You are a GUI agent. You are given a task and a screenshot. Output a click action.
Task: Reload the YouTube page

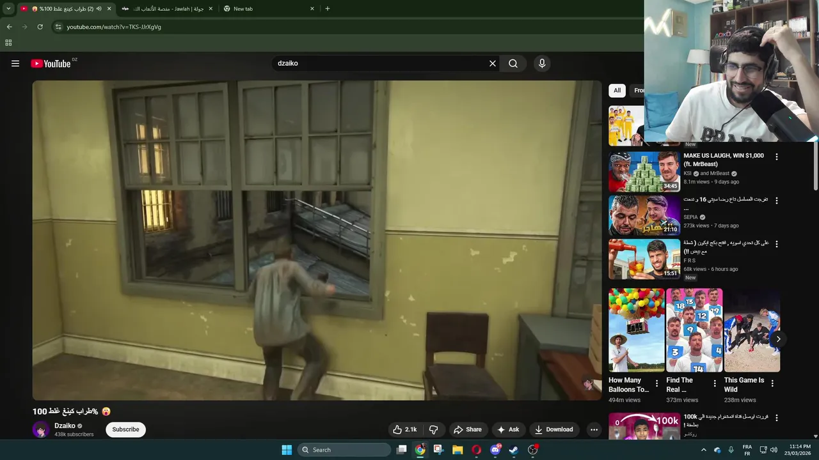[x=40, y=27]
